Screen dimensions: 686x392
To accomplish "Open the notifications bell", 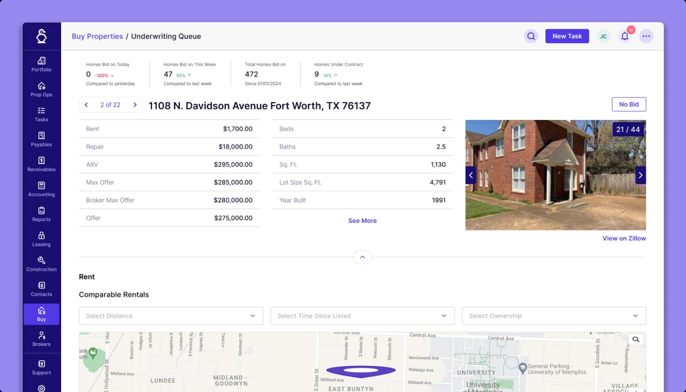I will 624,36.
